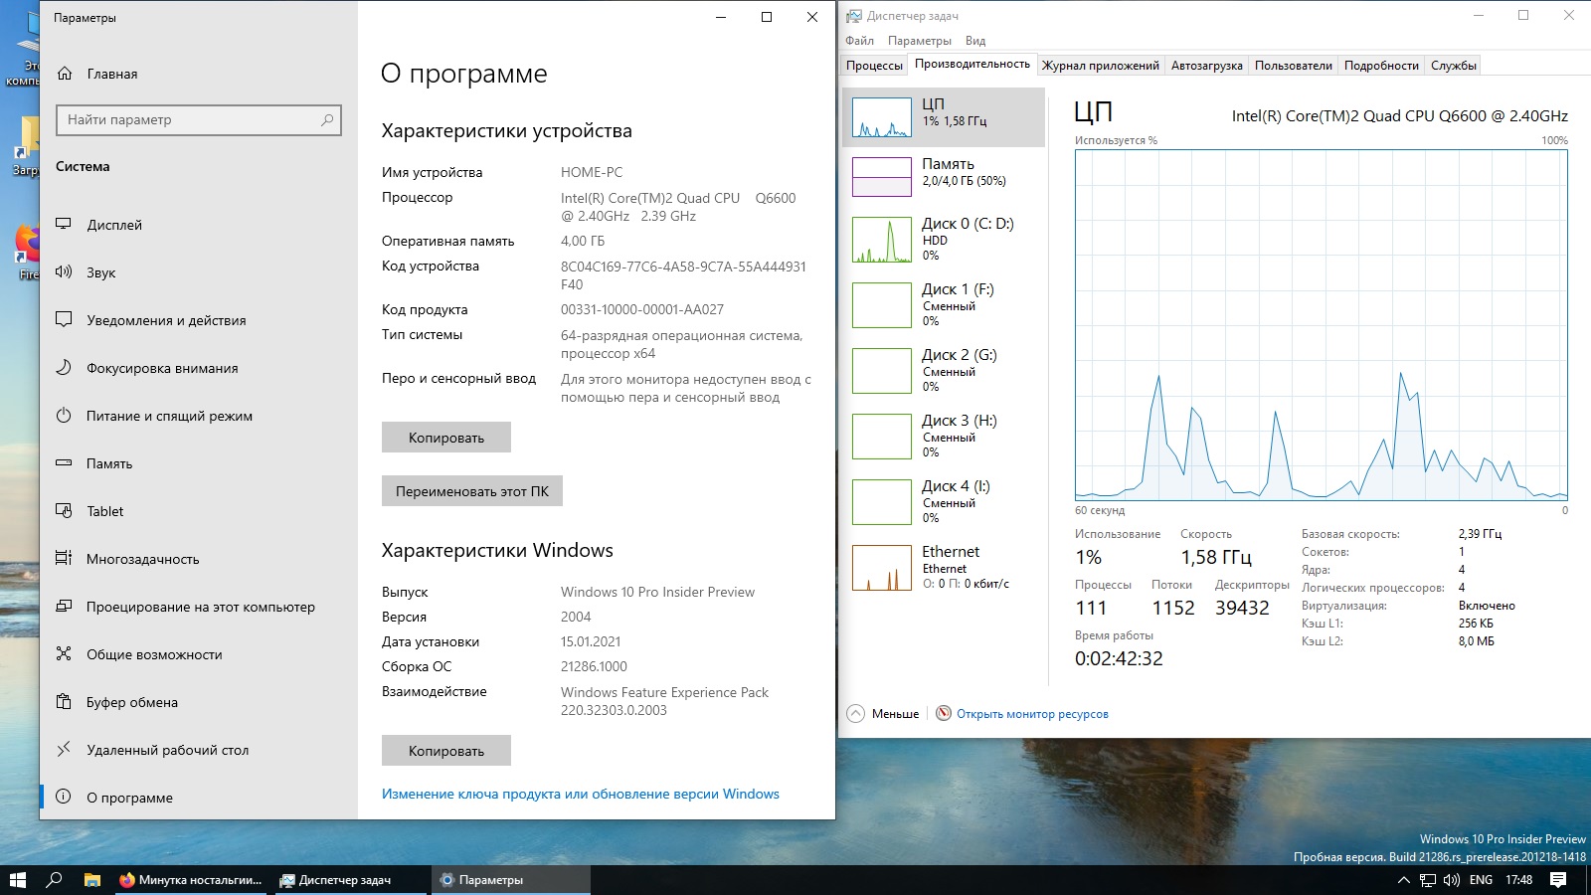Open File Explorer from taskbar
Image resolution: width=1591 pixels, height=895 pixels.
pos(91,880)
